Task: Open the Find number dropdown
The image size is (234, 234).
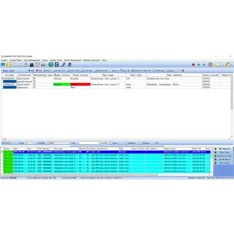Action: (x=30, y=143)
